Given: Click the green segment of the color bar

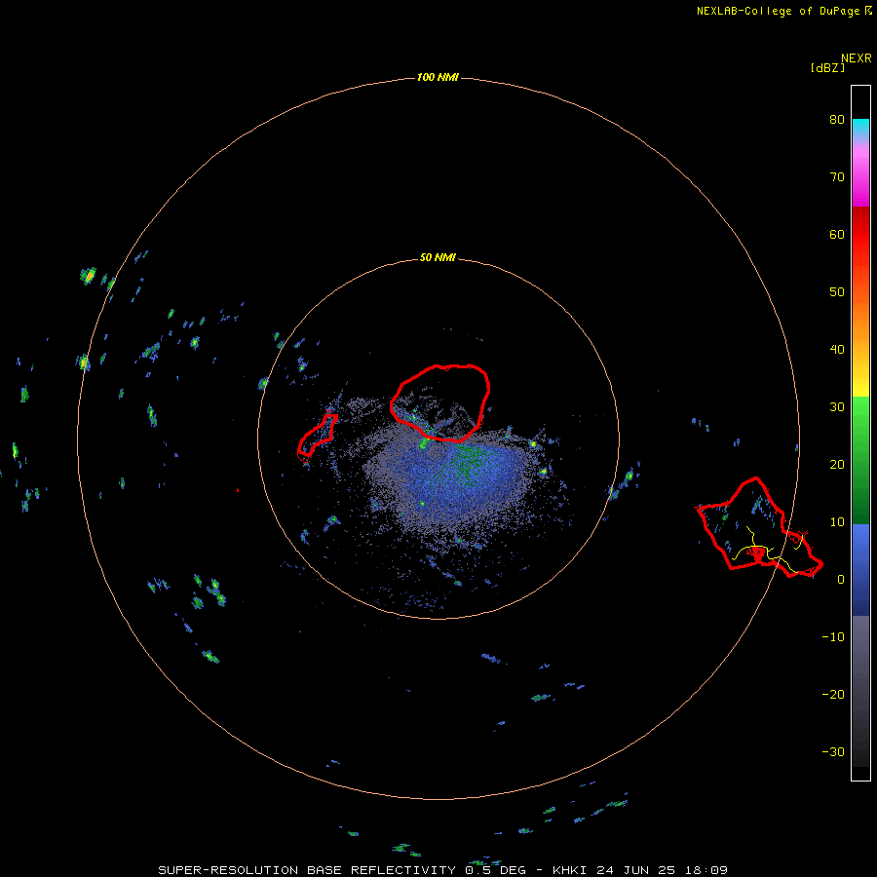Looking at the screenshot, I should click(860, 460).
